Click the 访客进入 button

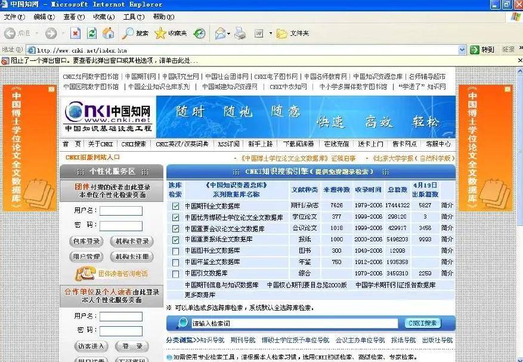coord(91,346)
